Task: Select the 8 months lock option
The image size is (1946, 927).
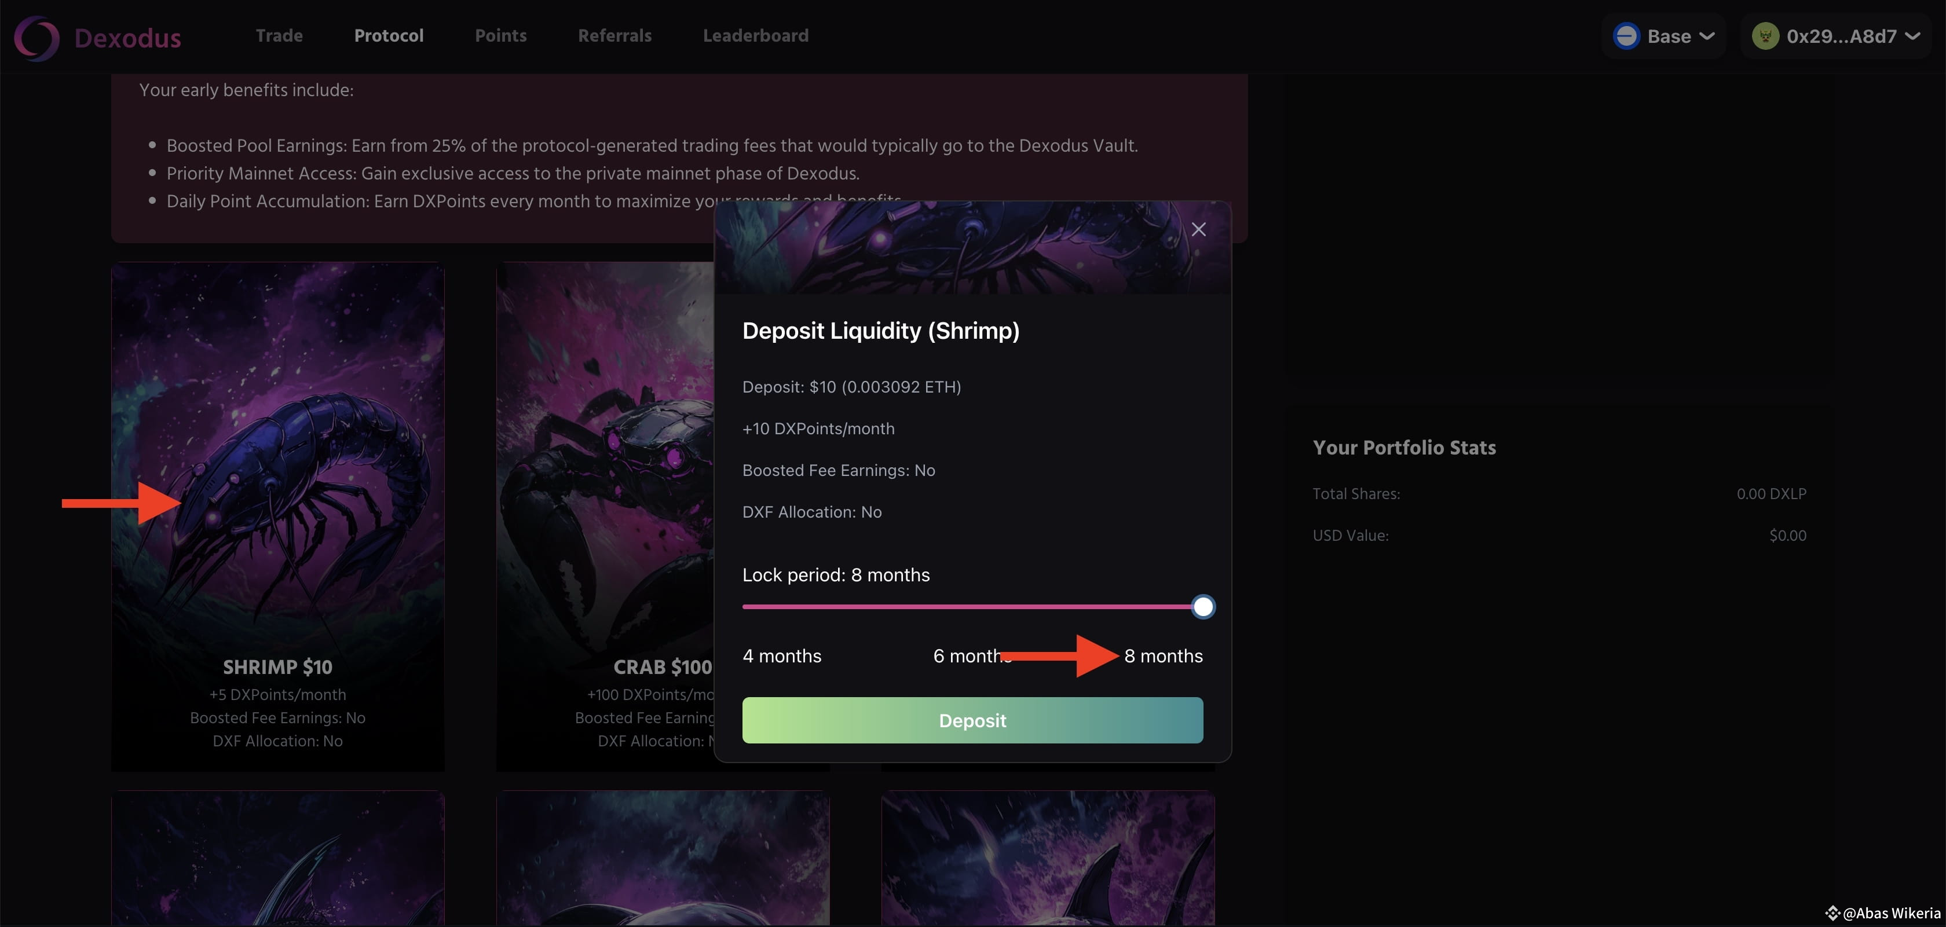Action: [x=1162, y=656]
